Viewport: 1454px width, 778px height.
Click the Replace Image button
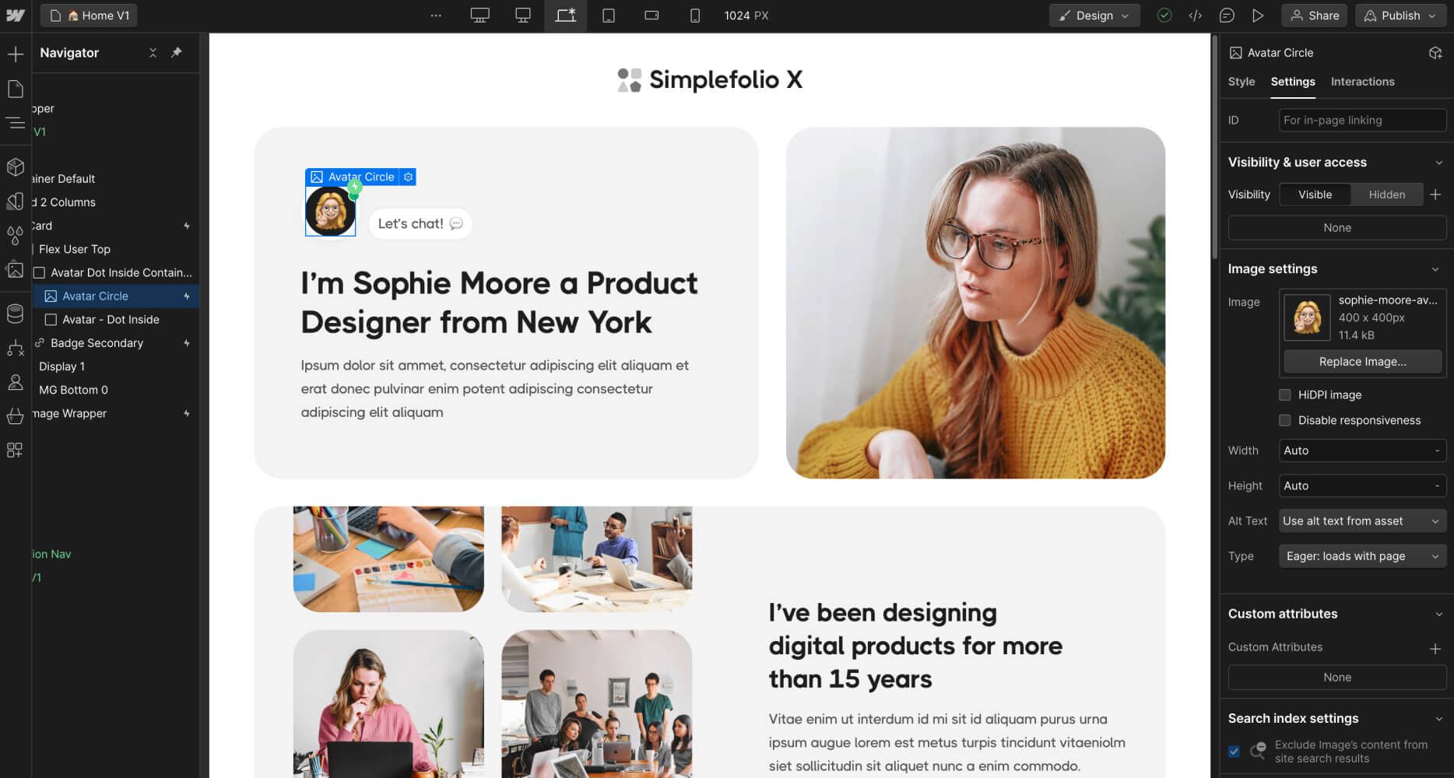(1362, 362)
